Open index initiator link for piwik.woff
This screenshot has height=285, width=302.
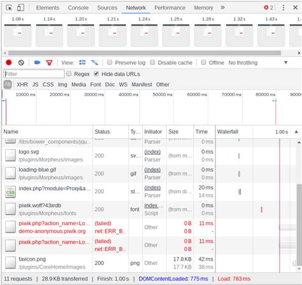click(x=154, y=205)
